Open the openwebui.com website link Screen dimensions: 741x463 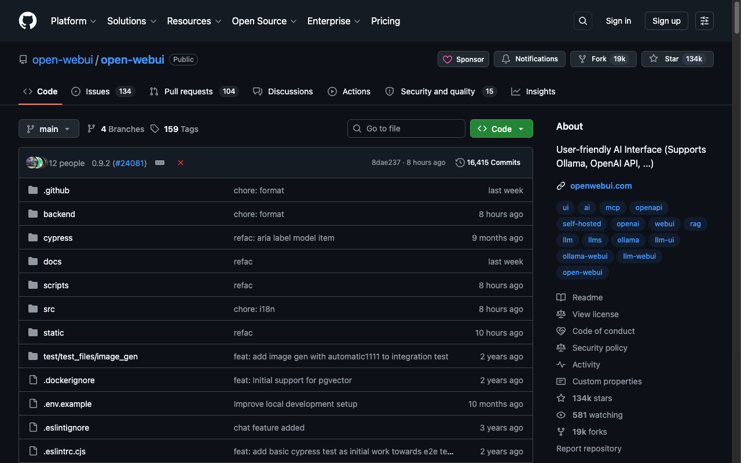pos(601,186)
